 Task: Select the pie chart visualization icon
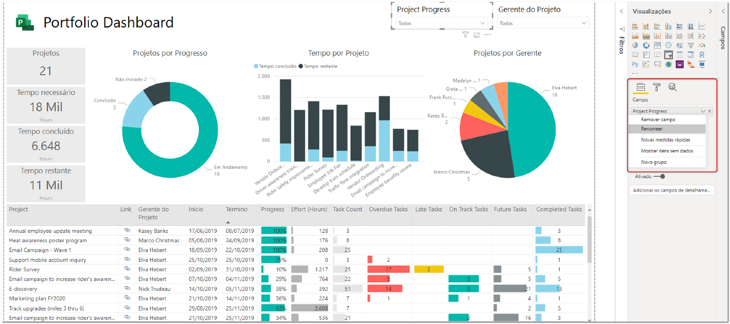[x=635, y=45]
